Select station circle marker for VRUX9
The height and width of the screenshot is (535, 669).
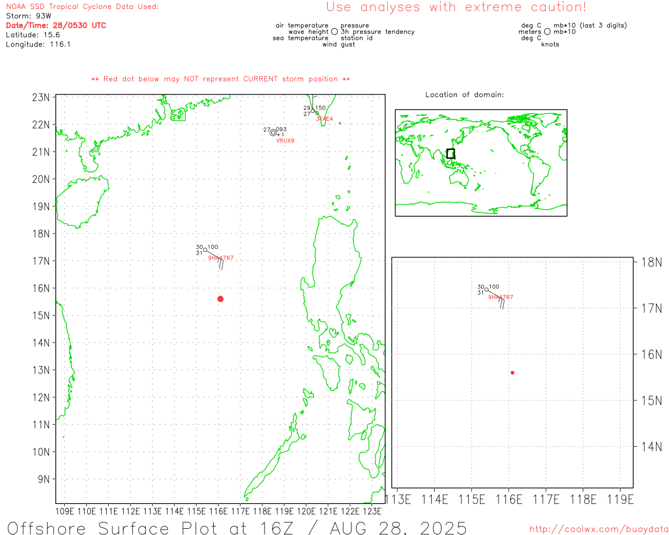tap(273, 132)
